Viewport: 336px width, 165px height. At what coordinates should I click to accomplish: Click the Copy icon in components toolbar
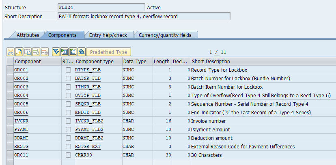(19, 52)
